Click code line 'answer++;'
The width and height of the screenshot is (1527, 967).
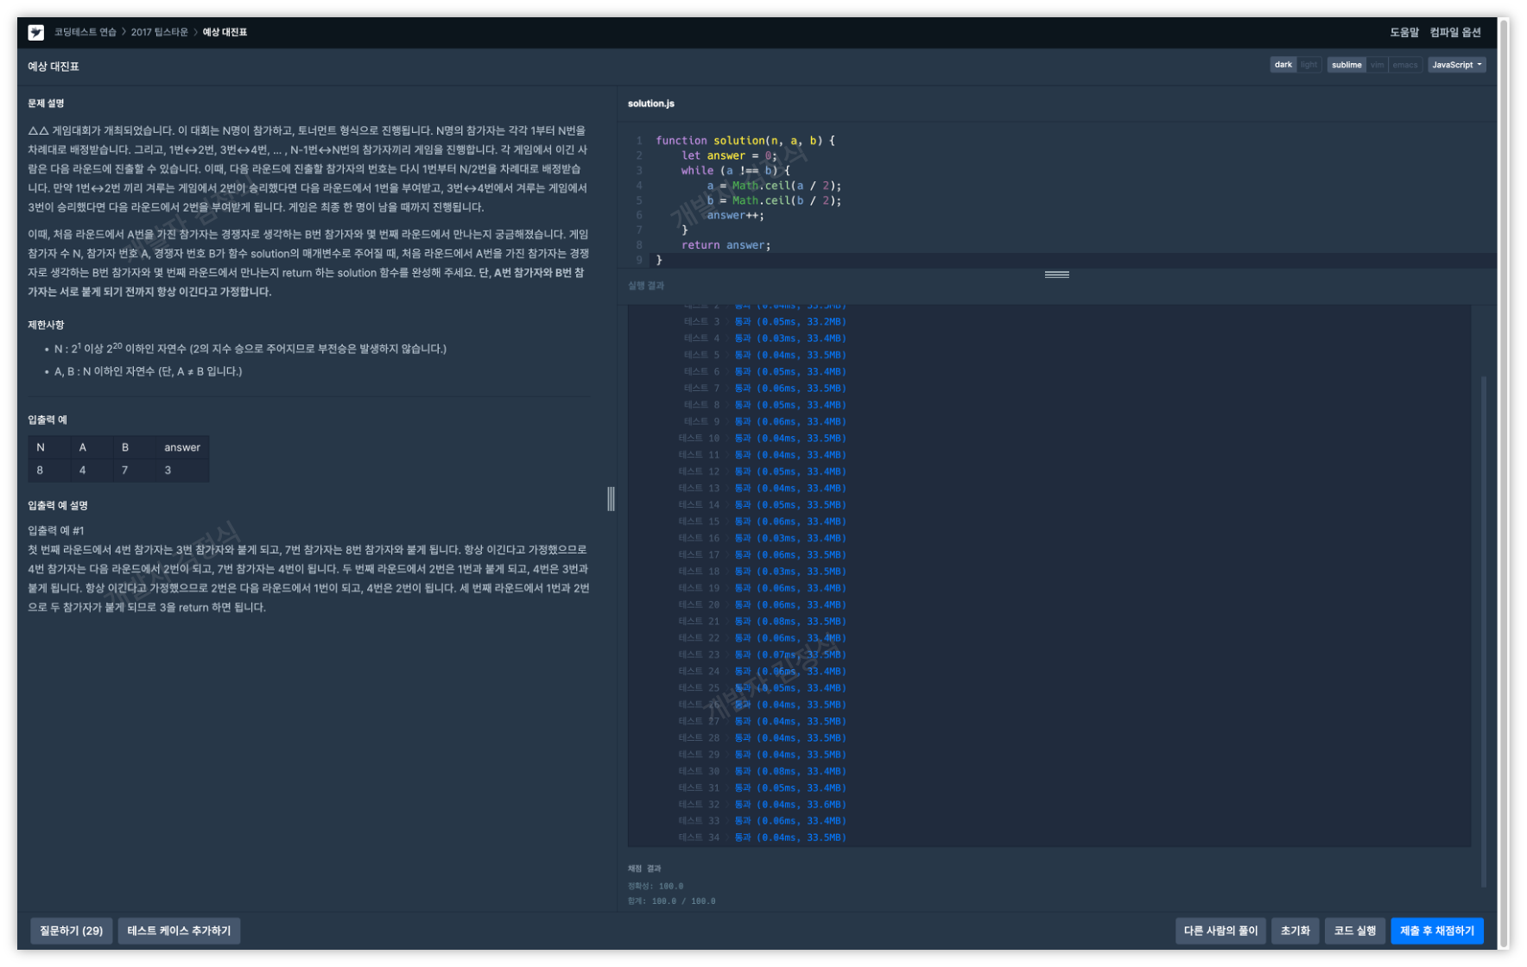pos(735,215)
